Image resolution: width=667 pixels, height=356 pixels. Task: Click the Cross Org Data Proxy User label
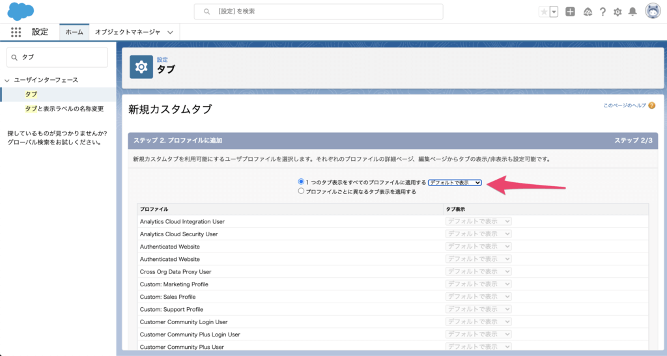175,272
